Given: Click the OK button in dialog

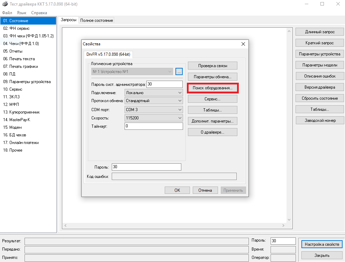Looking at the screenshot, I should 177,190.
